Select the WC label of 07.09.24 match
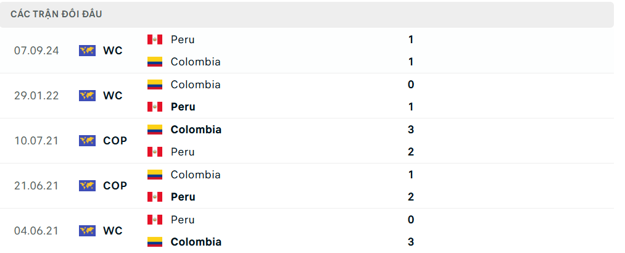The image size is (625, 253). [113, 51]
